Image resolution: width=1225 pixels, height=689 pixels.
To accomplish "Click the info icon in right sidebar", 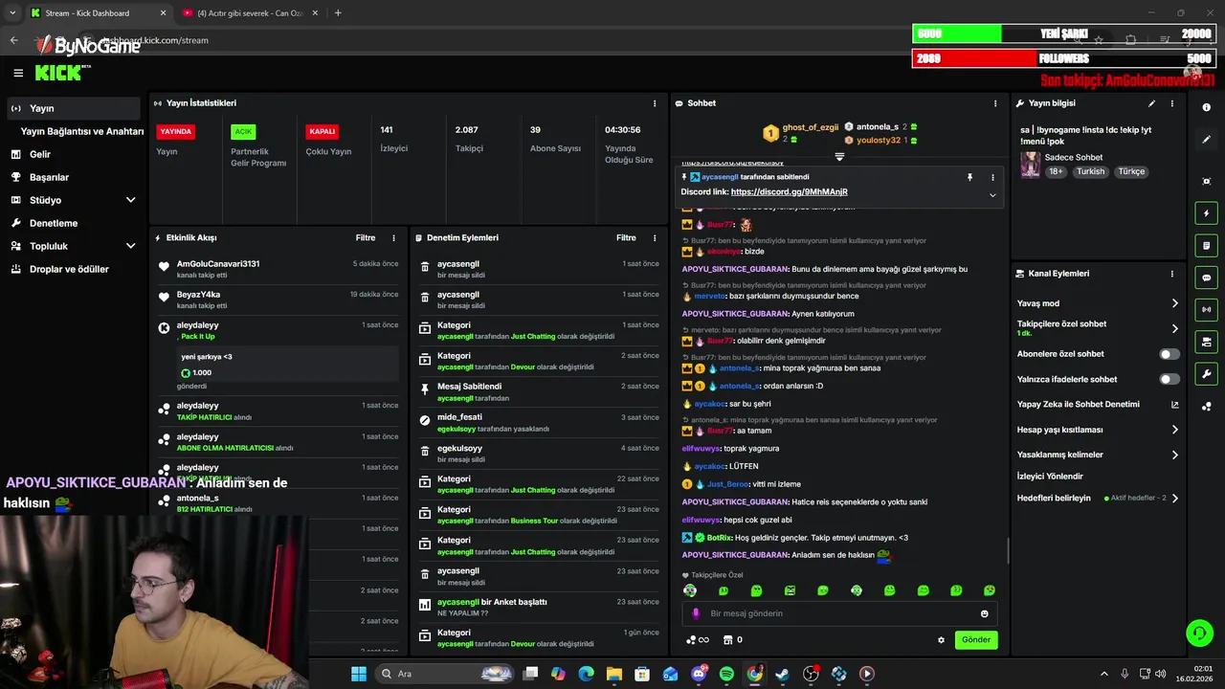I will (x=1207, y=108).
